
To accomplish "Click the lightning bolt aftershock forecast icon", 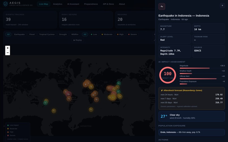I will [x=162, y=90].
